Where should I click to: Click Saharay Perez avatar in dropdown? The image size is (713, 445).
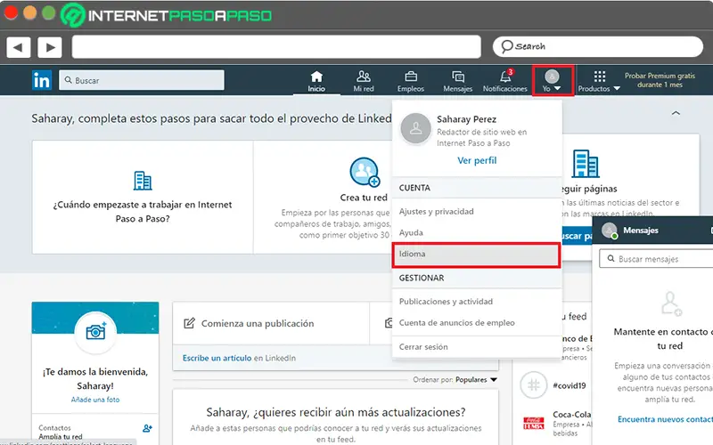click(415, 129)
